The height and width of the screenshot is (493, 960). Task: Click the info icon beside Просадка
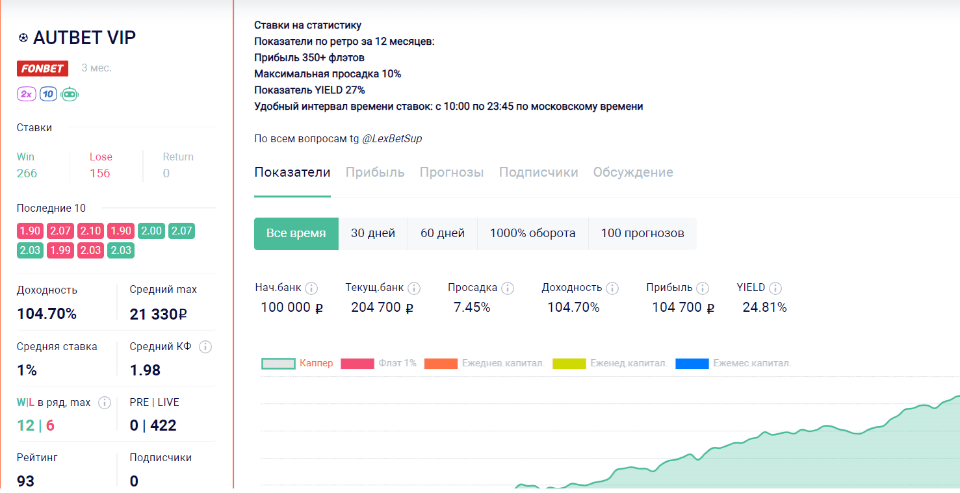pyautogui.click(x=508, y=288)
